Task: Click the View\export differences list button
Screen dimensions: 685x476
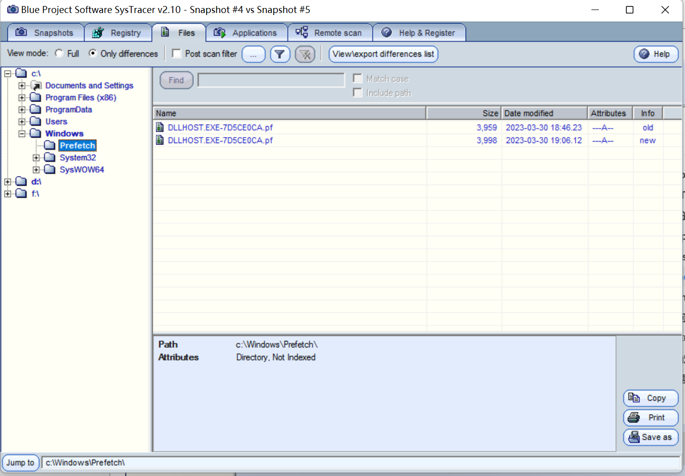Action: point(384,54)
